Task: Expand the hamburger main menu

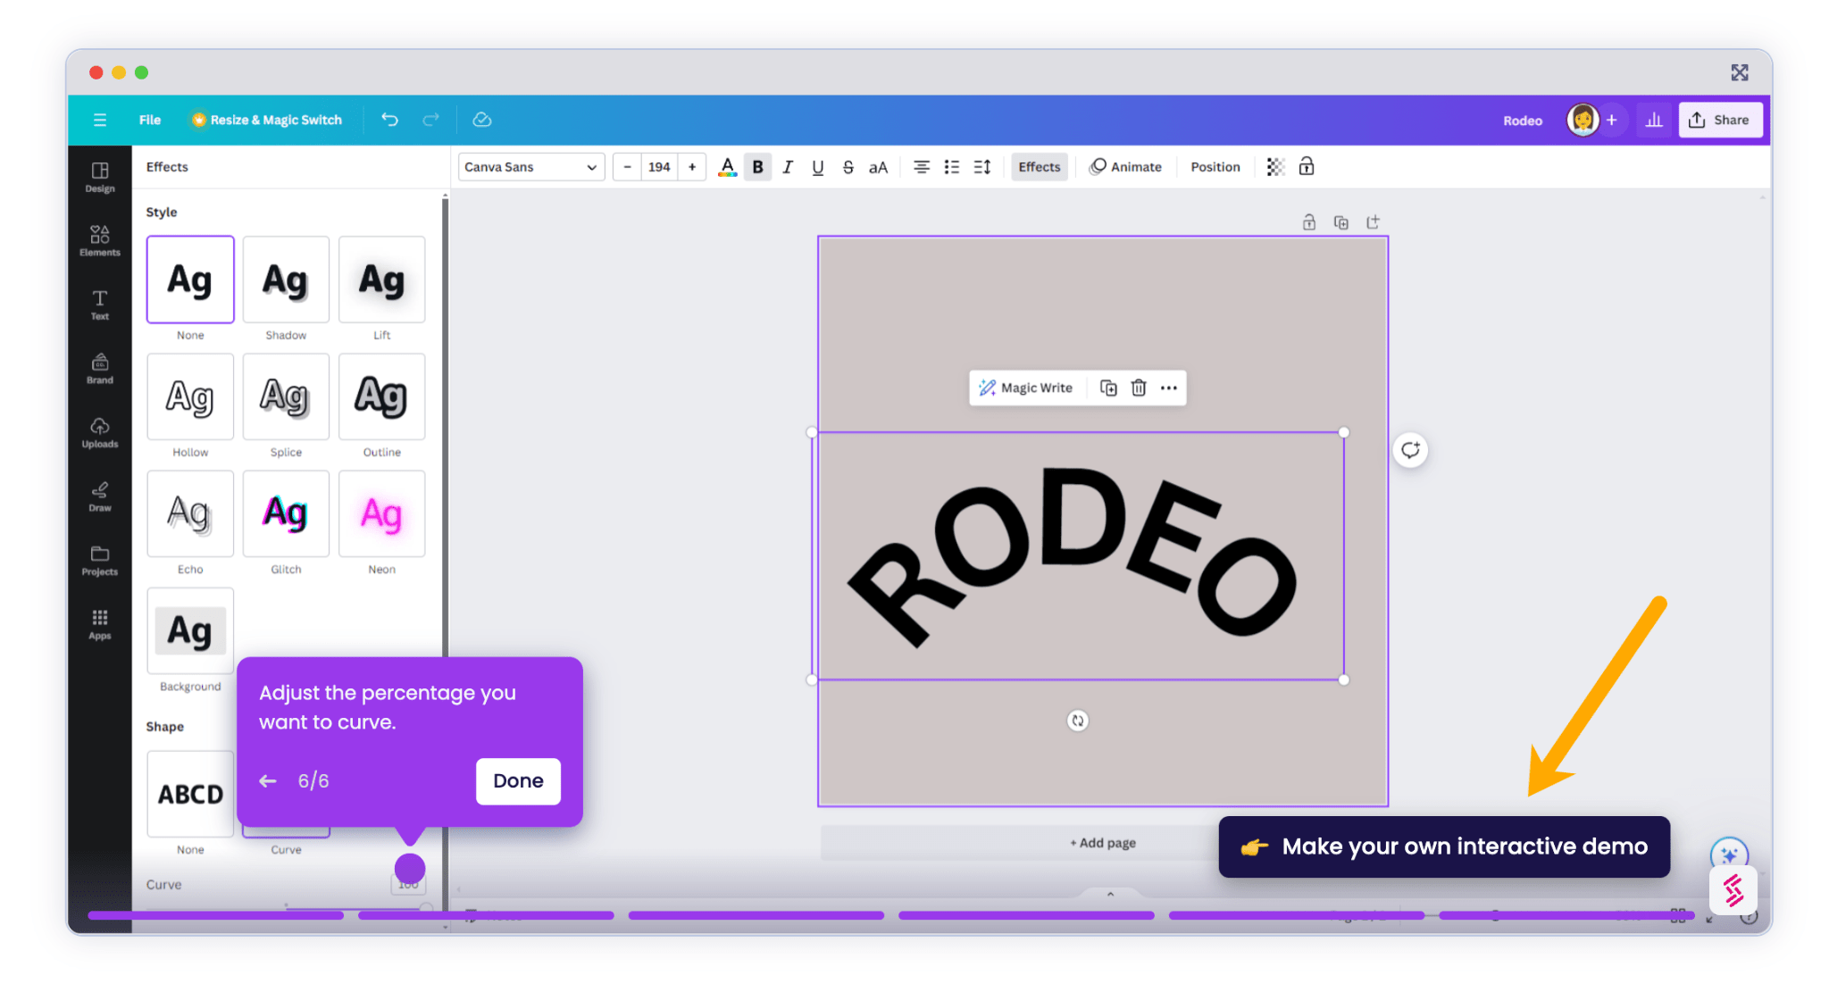Action: (99, 120)
